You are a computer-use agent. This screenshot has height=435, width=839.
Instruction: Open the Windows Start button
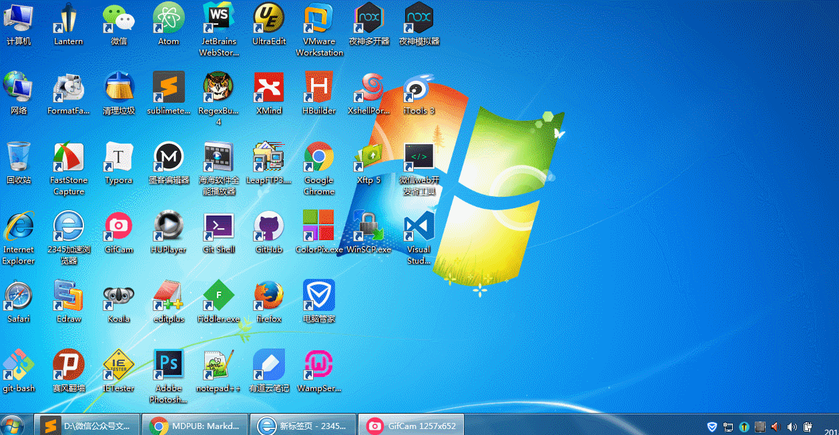coord(13,426)
